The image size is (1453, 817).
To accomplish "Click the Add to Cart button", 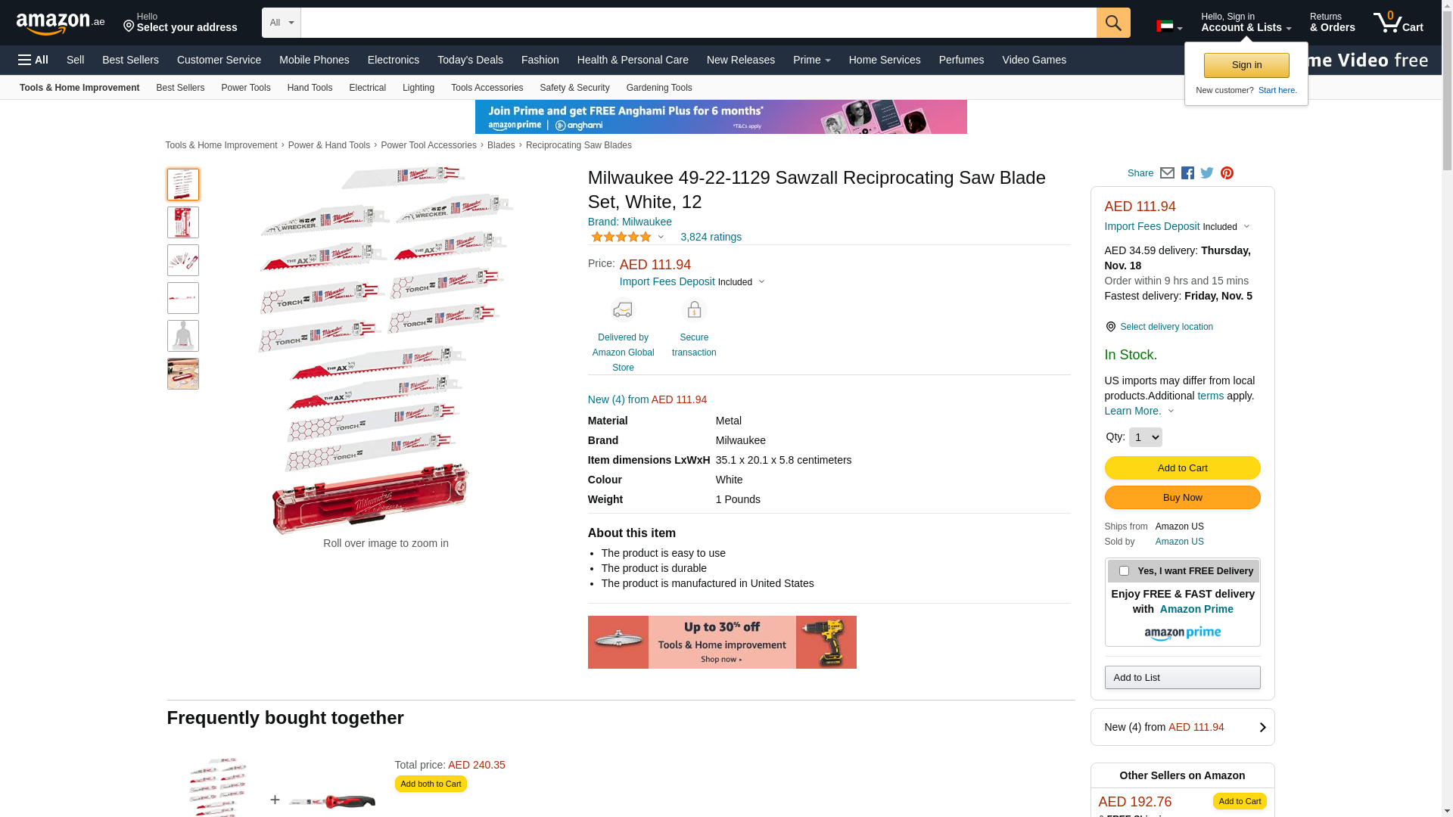I will click(1182, 468).
